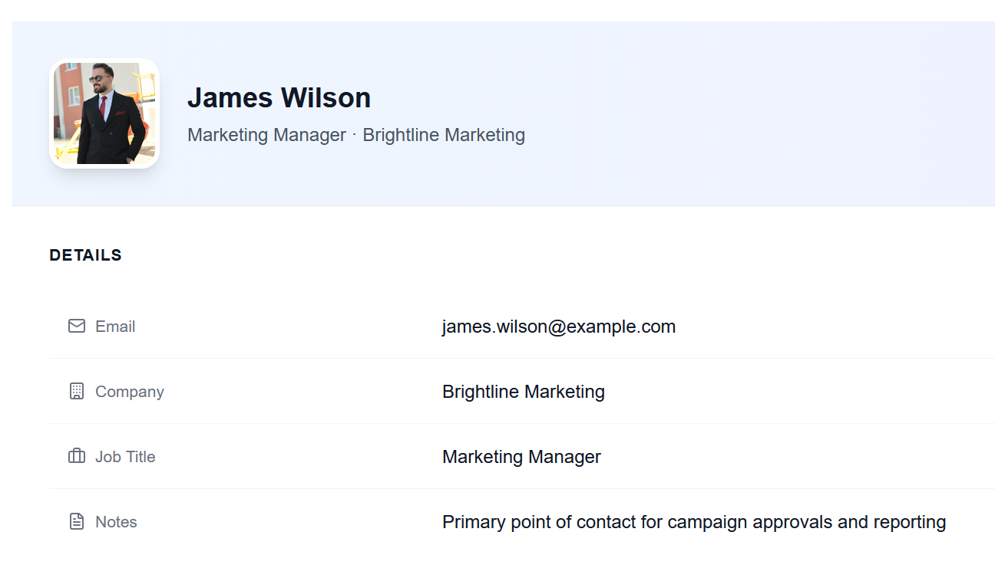Click the Job Title field label
995x568 pixels.
[x=125, y=457]
